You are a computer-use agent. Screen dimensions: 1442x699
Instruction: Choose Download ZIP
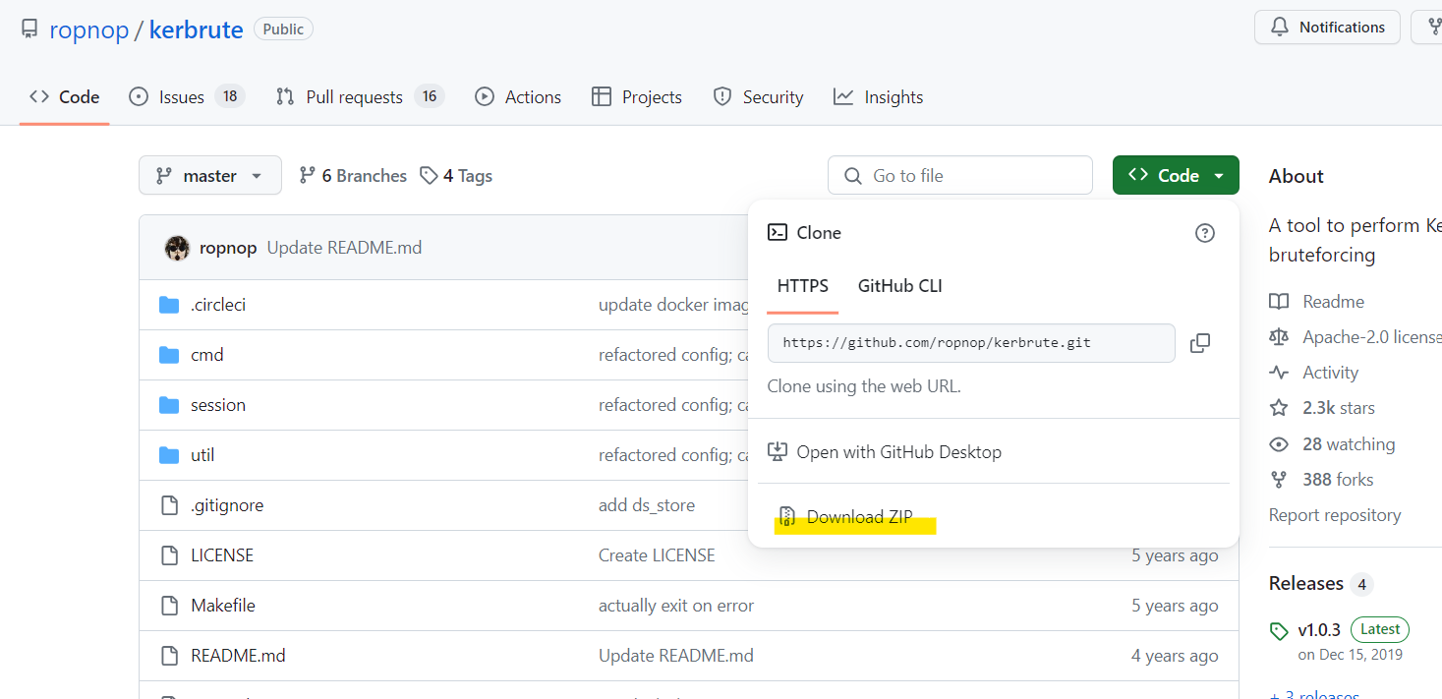pyautogui.click(x=845, y=517)
